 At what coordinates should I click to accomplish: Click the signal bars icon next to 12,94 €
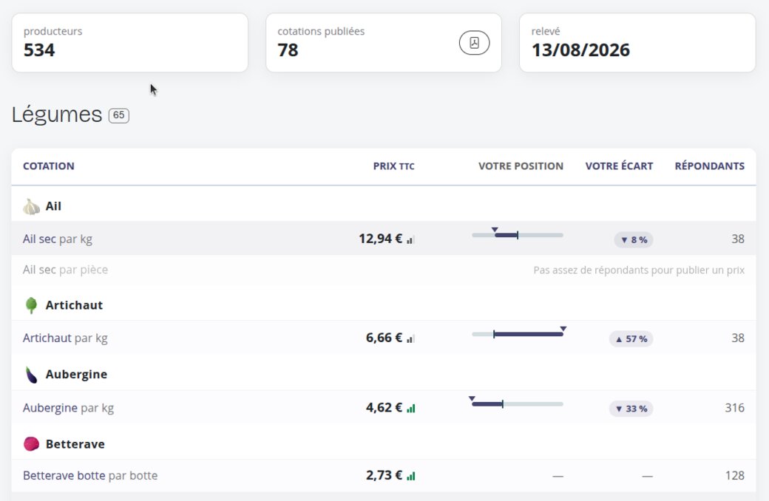[410, 239]
